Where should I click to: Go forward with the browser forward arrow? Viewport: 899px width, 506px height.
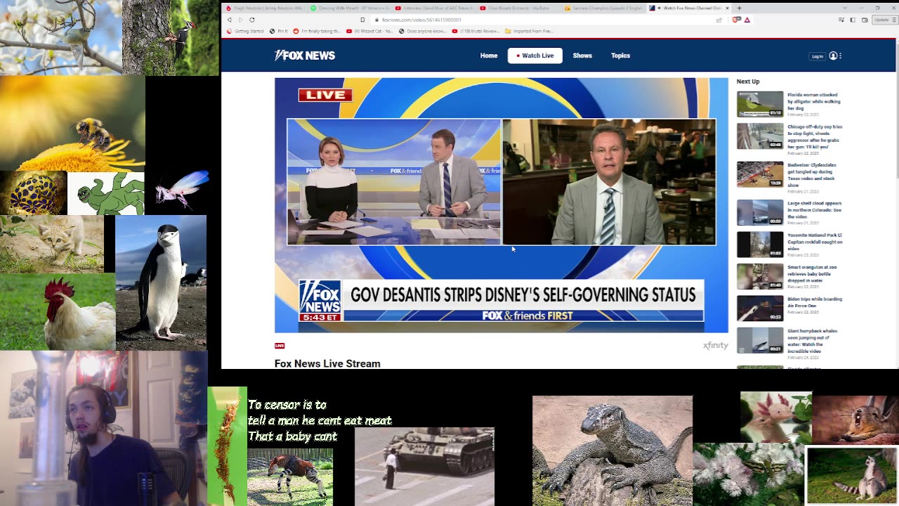click(x=240, y=20)
